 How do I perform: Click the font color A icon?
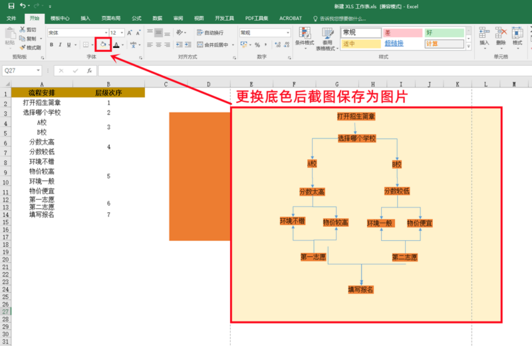[116, 45]
